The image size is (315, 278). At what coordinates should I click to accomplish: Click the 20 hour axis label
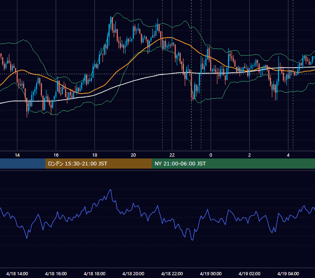133,155
